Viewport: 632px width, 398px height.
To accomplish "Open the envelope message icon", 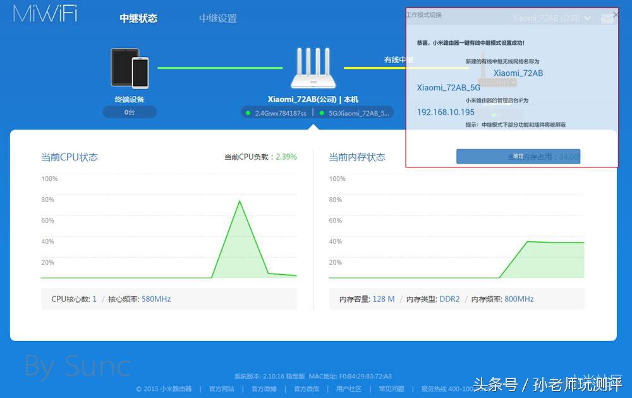I will pyautogui.click(x=608, y=18).
